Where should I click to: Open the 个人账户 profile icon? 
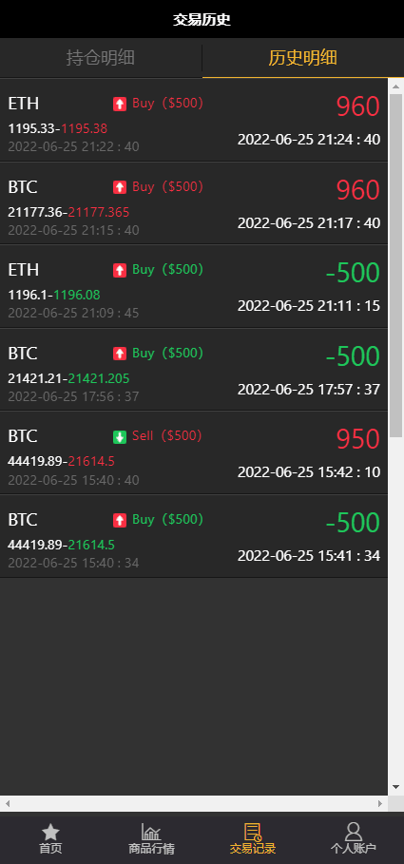coord(354,832)
